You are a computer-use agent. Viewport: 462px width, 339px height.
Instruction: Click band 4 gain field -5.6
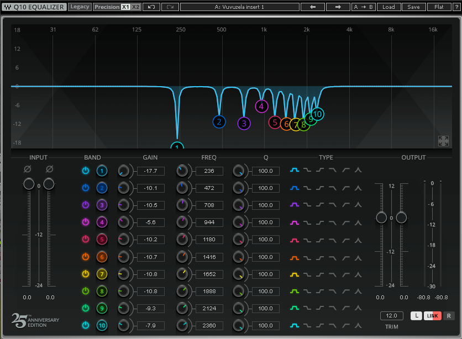coord(150,222)
